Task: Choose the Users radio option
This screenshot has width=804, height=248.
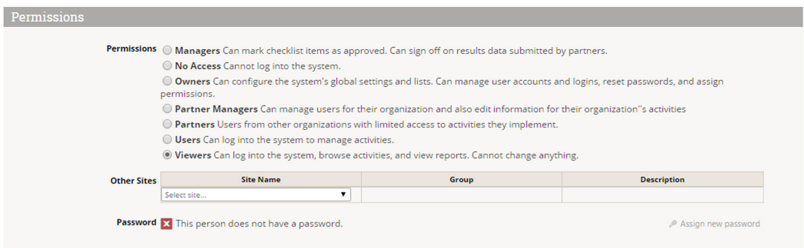Action: [167, 139]
